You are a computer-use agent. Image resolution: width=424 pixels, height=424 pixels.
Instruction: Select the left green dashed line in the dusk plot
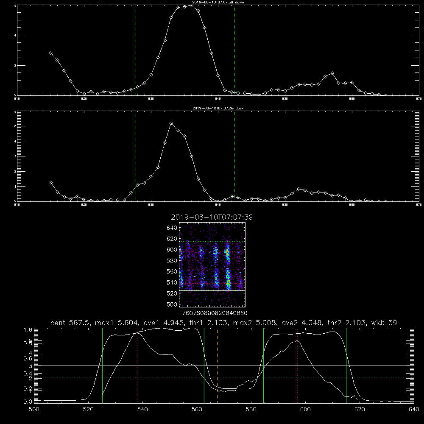[135, 156]
